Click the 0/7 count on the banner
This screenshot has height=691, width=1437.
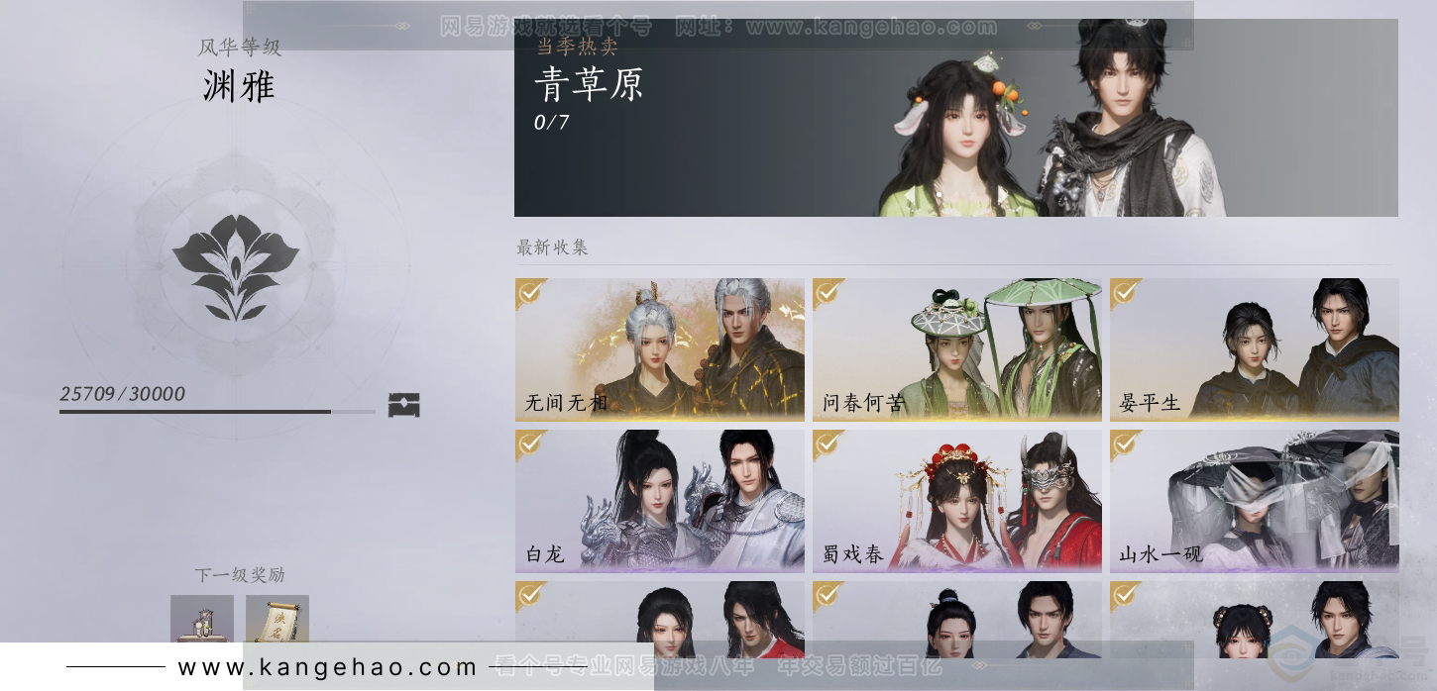(552, 123)
